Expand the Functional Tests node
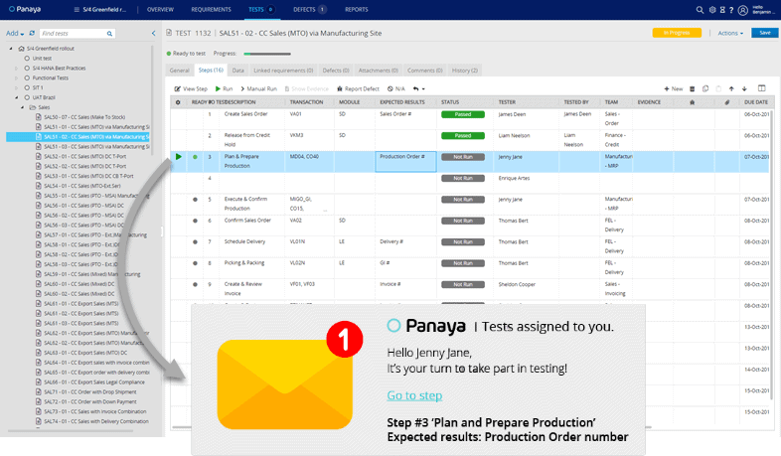 (x=17, y=78)
